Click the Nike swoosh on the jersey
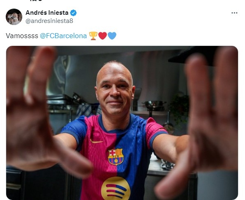Viewport: 245px width, 200px height. 96,141
